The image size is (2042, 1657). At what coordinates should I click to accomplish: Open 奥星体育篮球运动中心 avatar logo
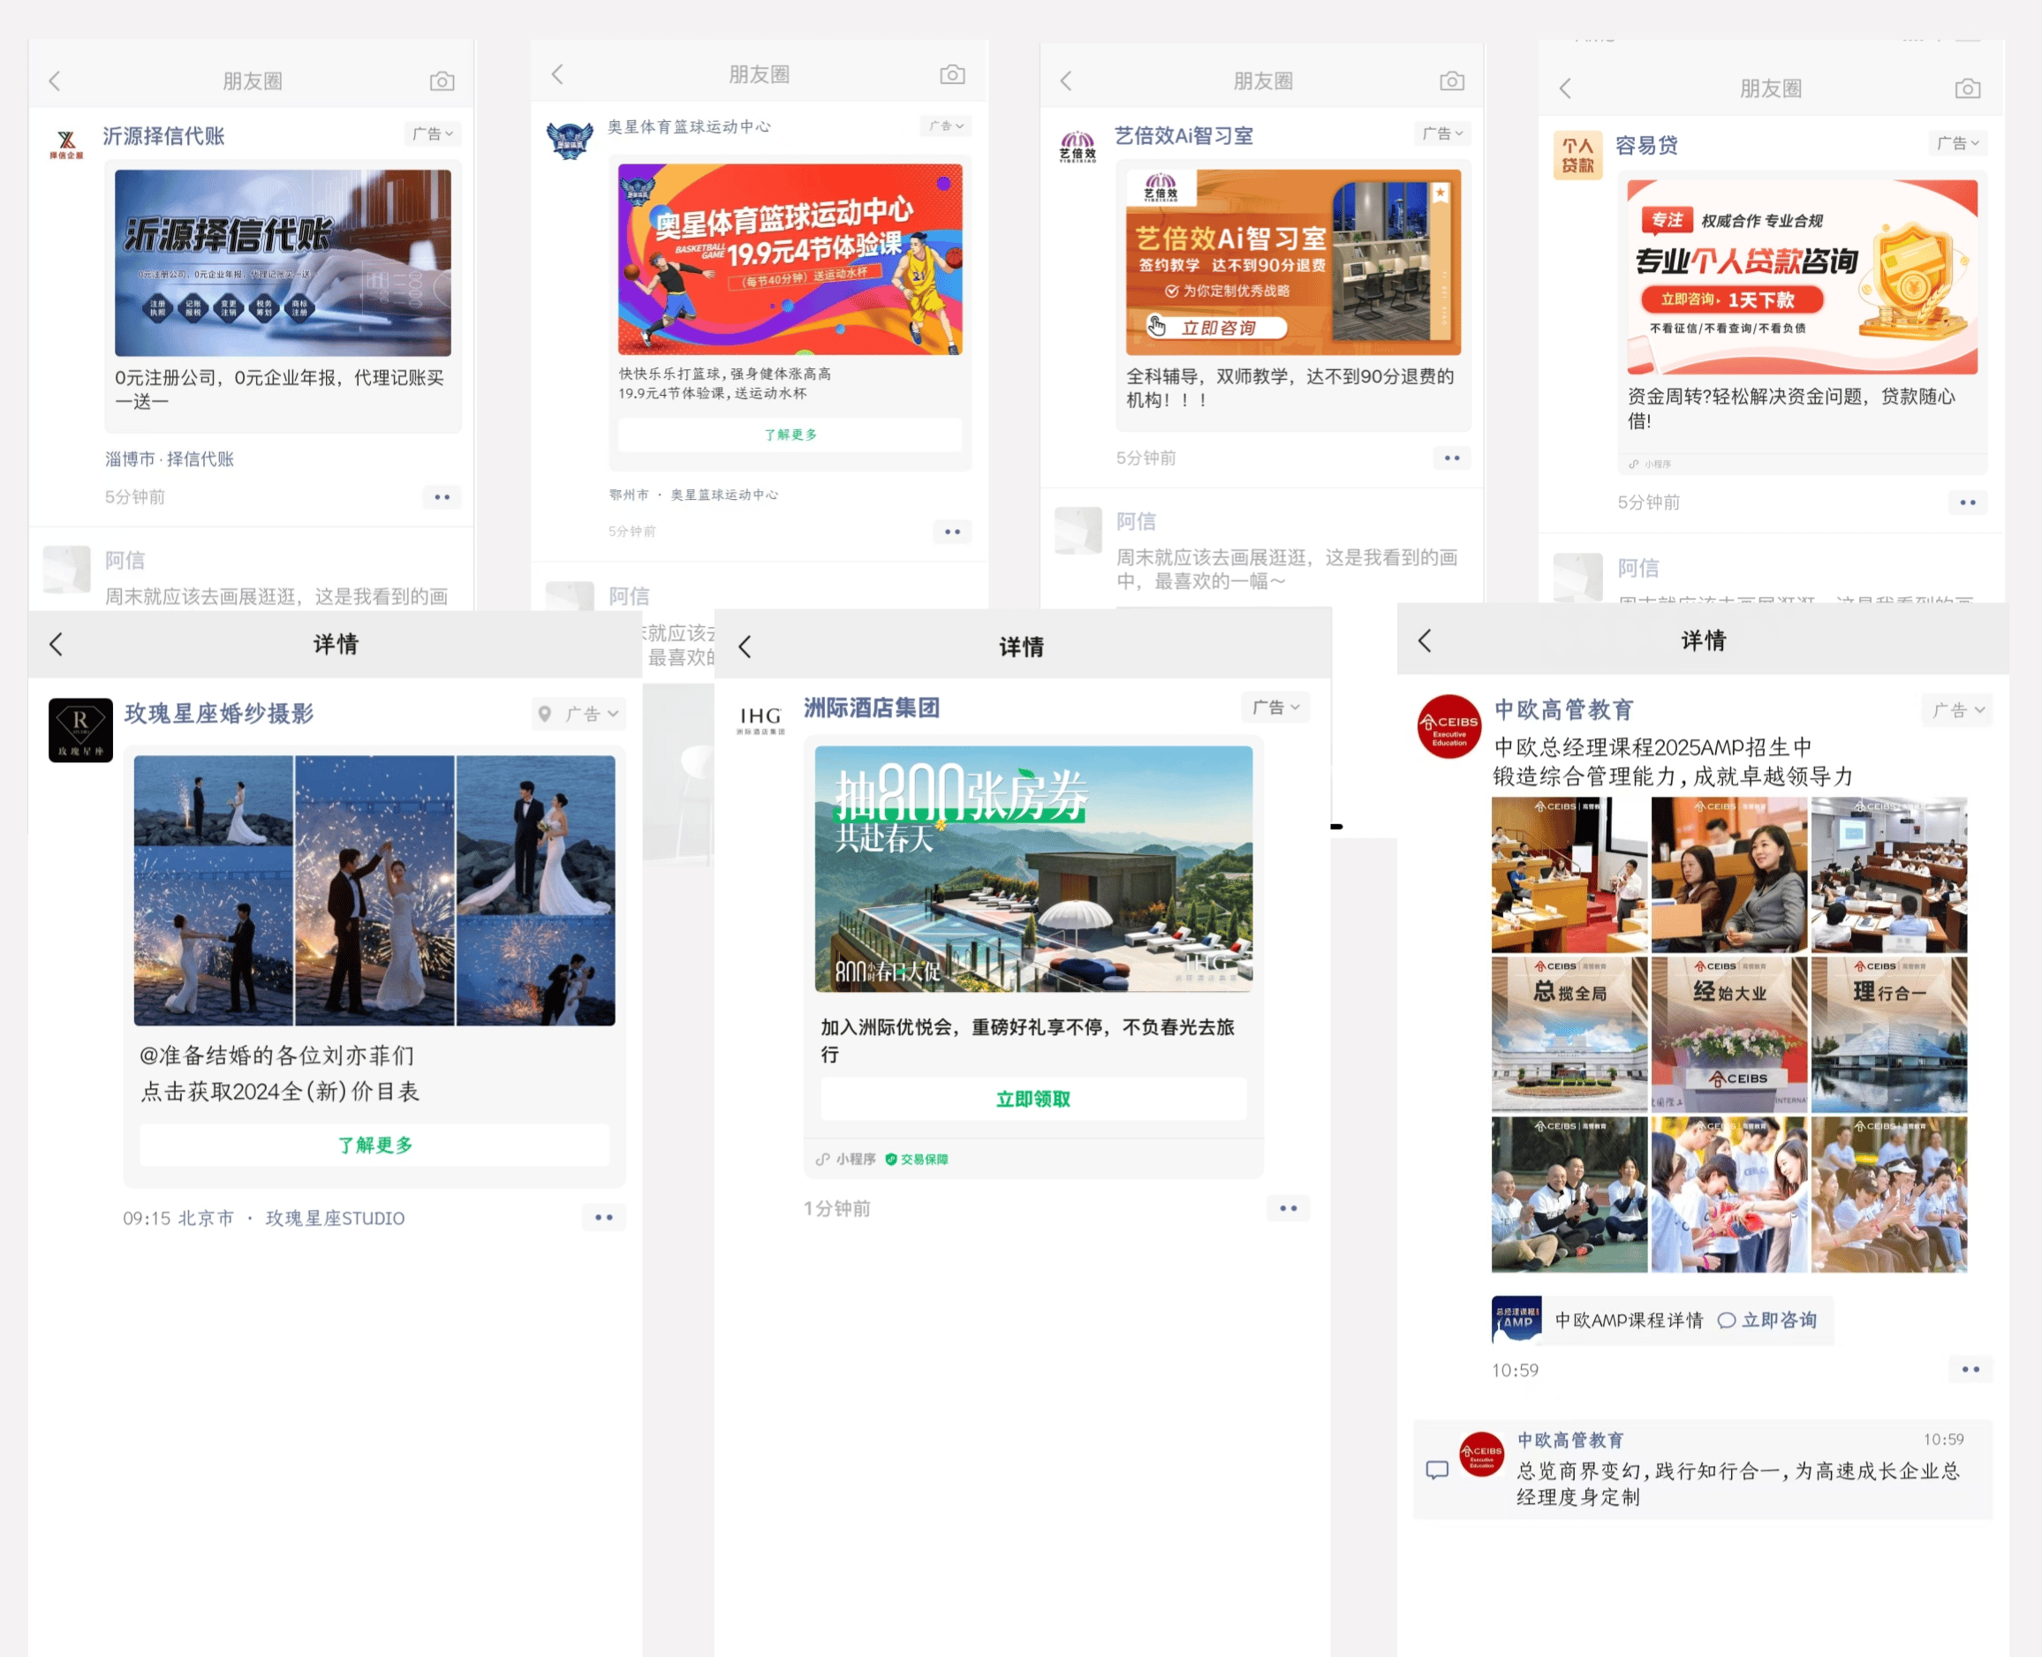(570, 140)
